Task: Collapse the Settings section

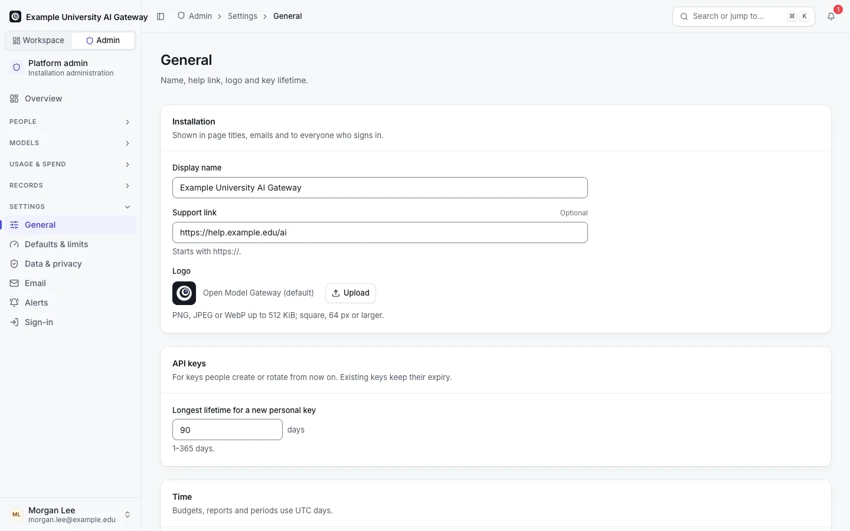Action: [x=70, y=206]
